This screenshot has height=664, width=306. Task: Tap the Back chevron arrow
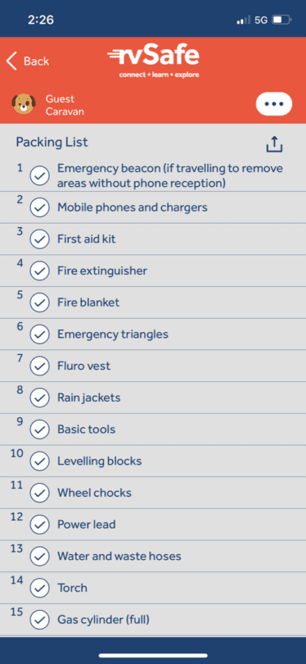[11, 61]
